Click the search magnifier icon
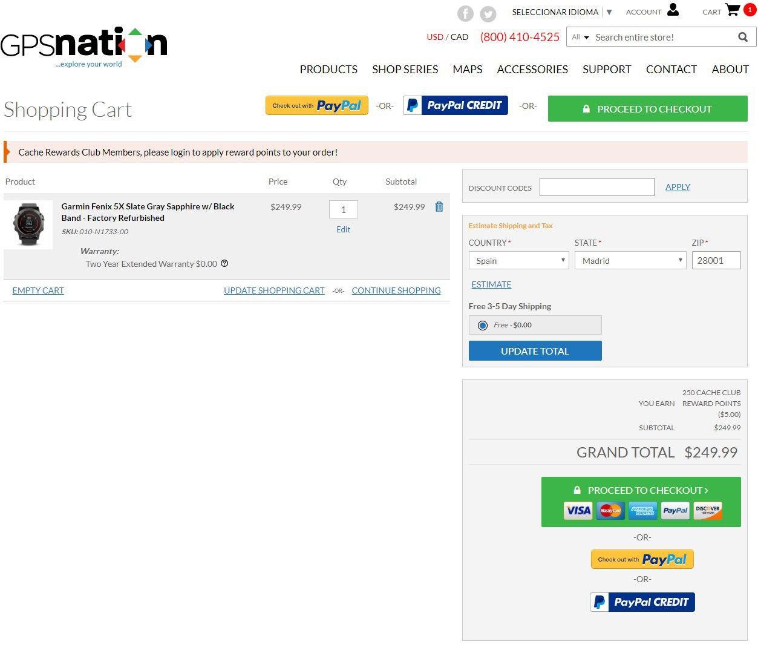 743,37
